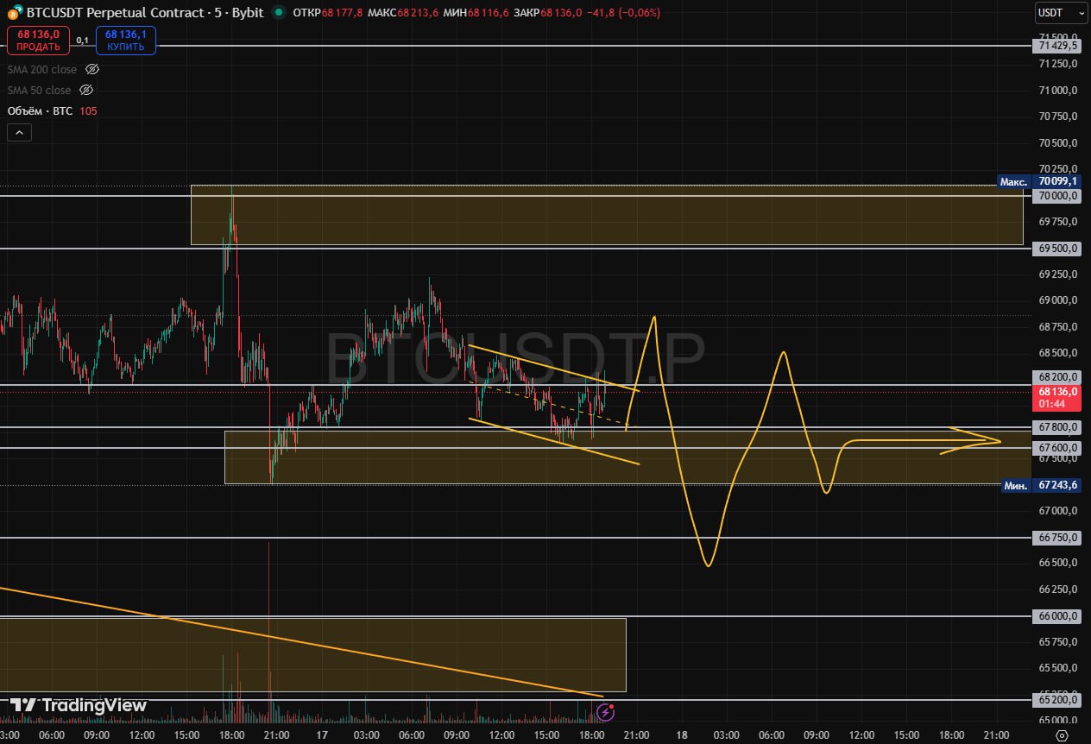
Task: Click the 0,1 order quantity field
Action: [82, 41]
